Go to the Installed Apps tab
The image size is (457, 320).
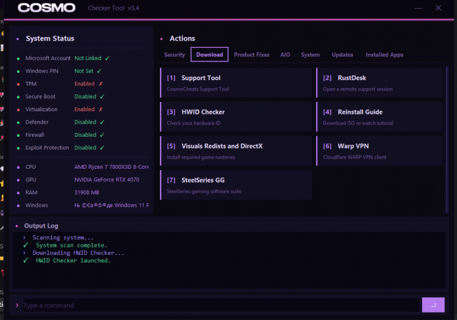[x=385, y=54]
